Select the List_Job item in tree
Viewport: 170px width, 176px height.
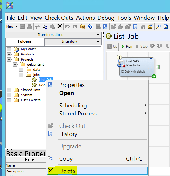[46, 80]
